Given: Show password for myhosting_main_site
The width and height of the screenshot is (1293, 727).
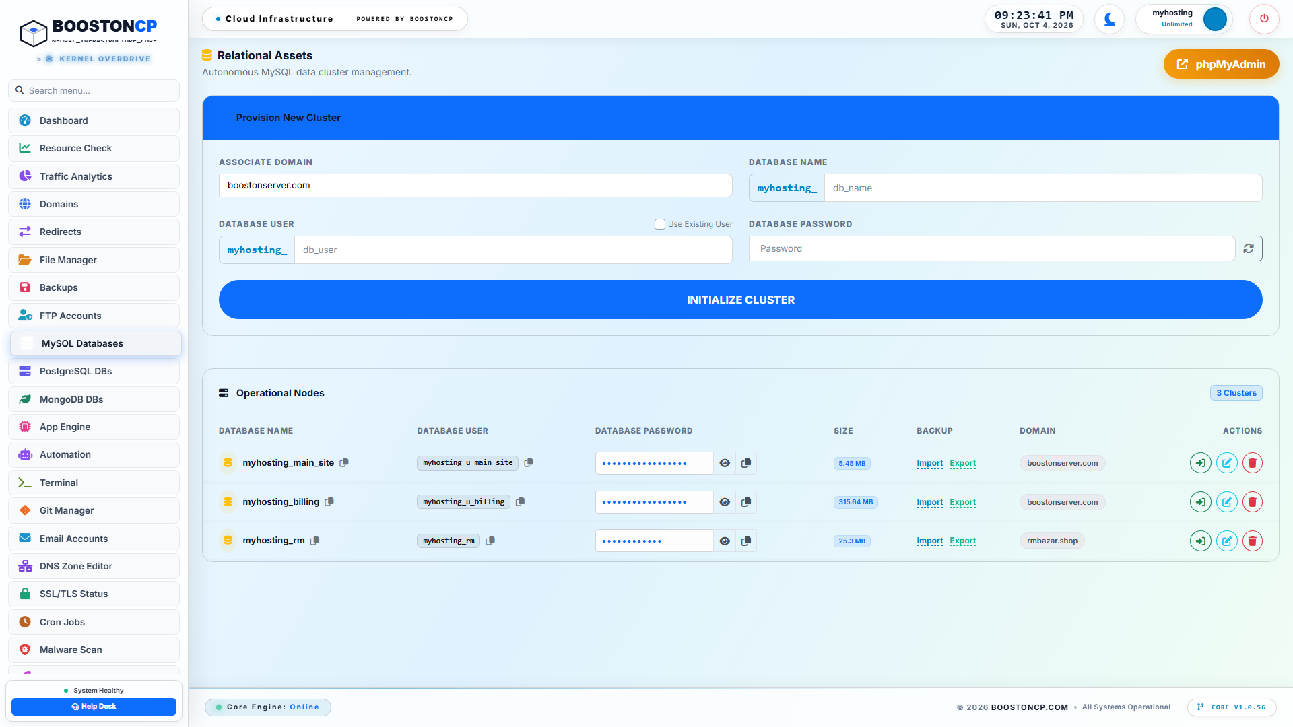Looking at the screenshot, I should [x=725, y=463].
